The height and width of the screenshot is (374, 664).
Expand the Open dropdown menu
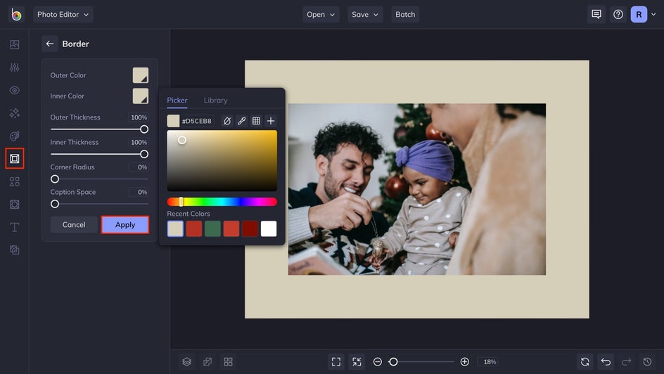pyautogui.click(x=321, y=14)
